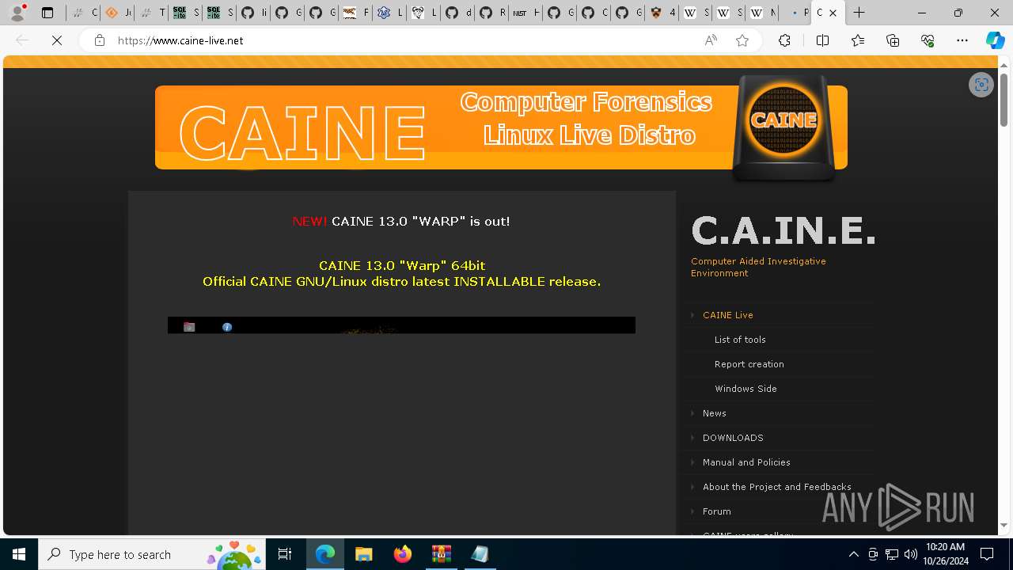Open the notification center
Viewport: 1013px width, 570px height.
click(x=987, y=554)
